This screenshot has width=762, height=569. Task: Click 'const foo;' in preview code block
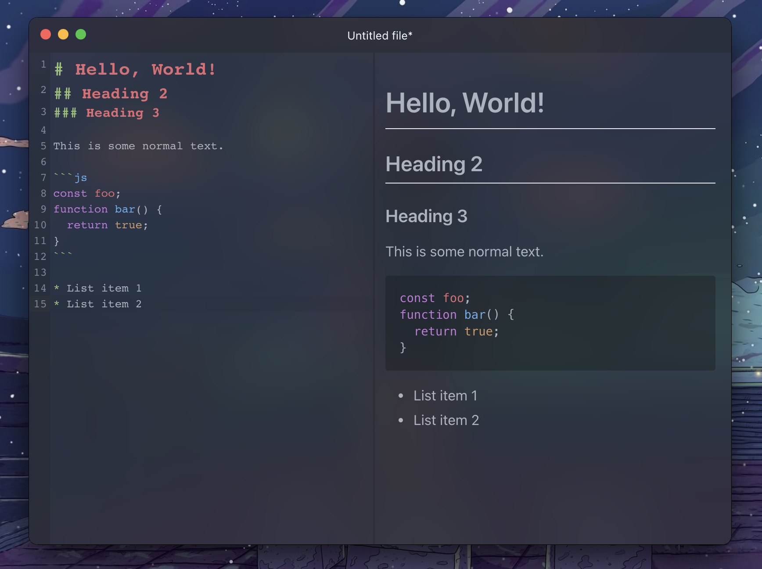[x=435, y=298]
